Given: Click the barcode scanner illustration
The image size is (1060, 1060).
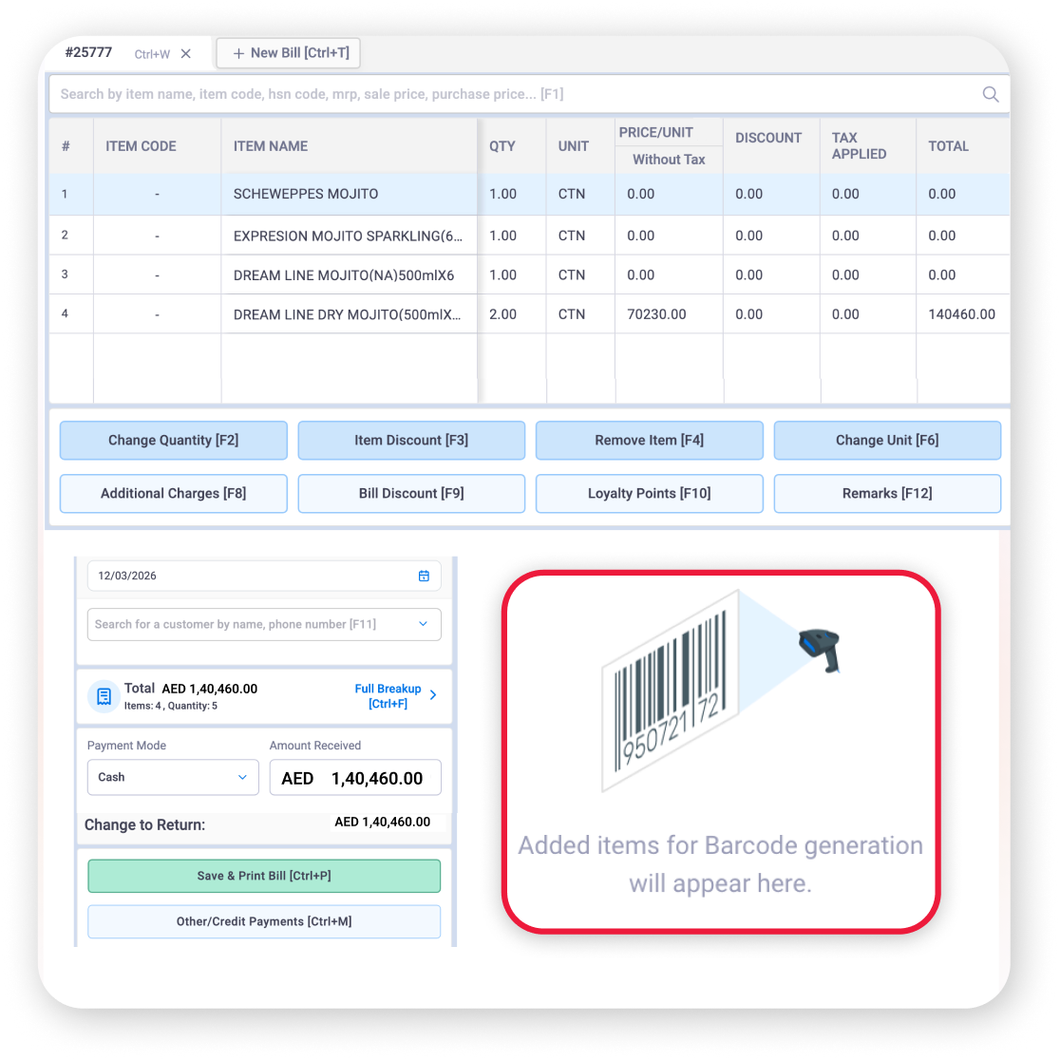Looking at the screenshot, I should pos(820,651).
